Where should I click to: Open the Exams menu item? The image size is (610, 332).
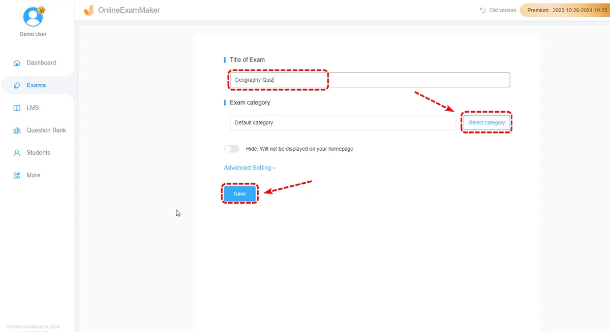point(36,85)
